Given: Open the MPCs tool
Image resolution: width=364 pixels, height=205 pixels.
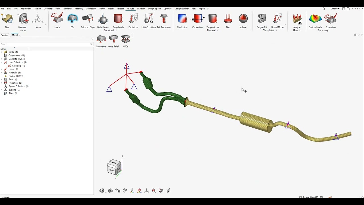Looking at the screenshot, I should tap(125, 41).
